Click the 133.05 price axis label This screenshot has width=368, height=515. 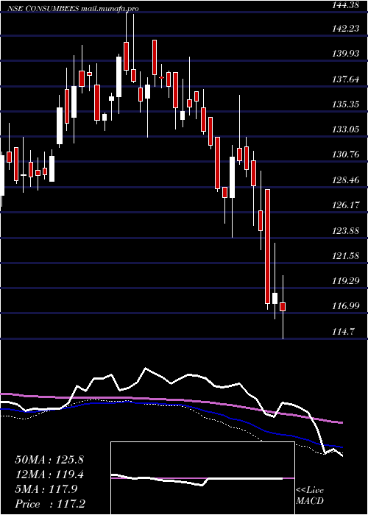click(x=346, y=129)
